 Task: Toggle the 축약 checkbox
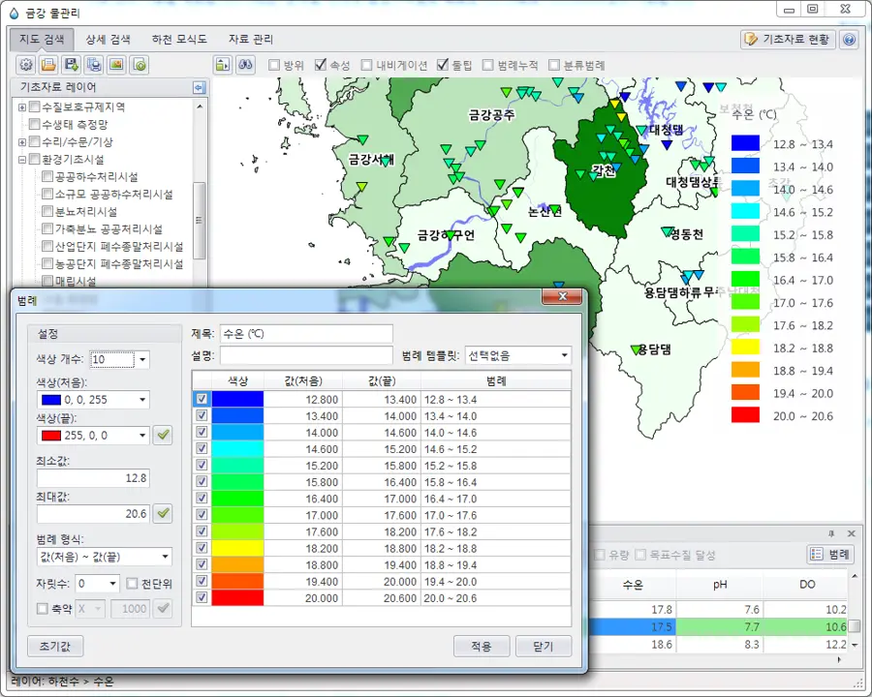(43, 609)
